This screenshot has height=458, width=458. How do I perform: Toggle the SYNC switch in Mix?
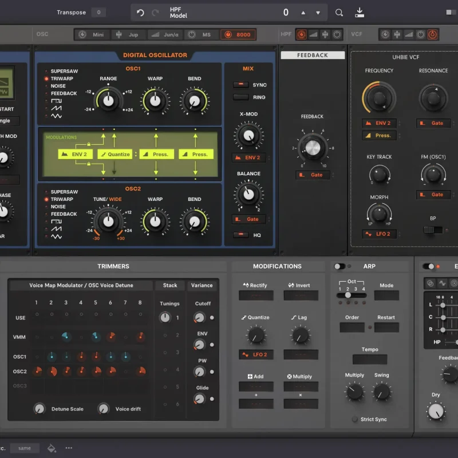click(x=240, y=85)
